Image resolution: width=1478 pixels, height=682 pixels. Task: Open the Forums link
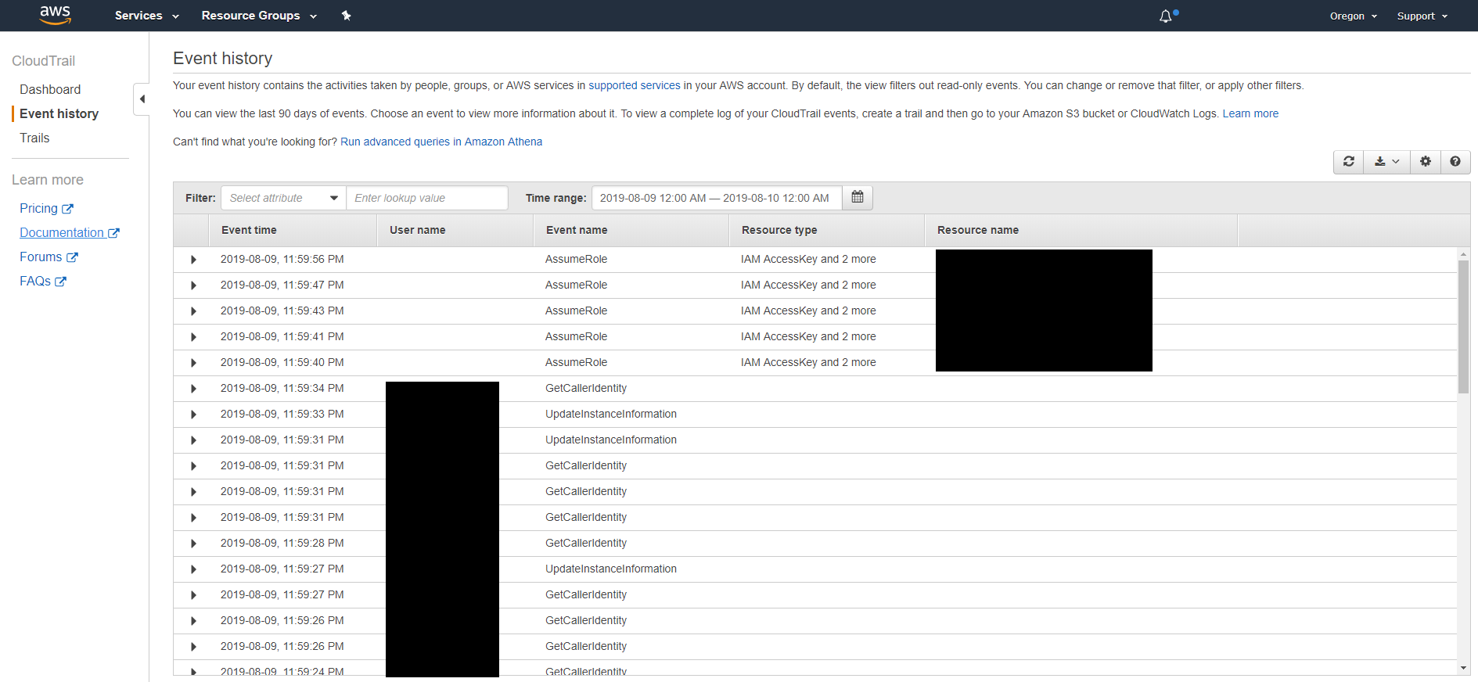[x=41, y=257]
